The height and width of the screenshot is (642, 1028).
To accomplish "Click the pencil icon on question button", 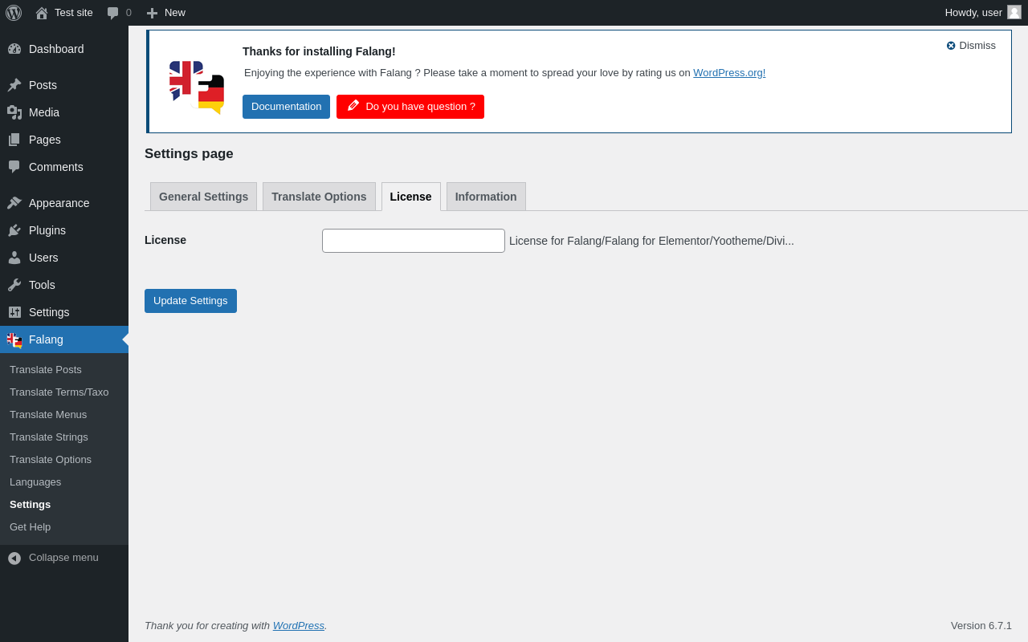I will point(353,106).
